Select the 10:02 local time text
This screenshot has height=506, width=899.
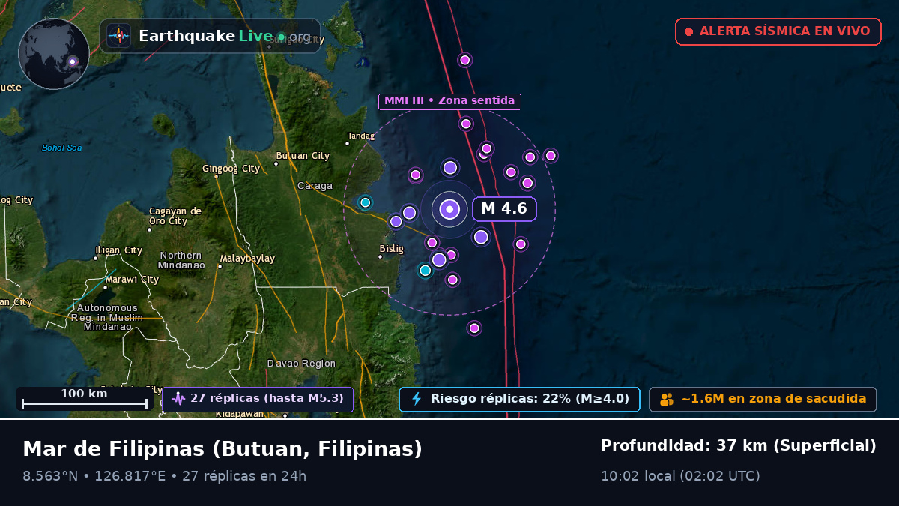point(680,476)
